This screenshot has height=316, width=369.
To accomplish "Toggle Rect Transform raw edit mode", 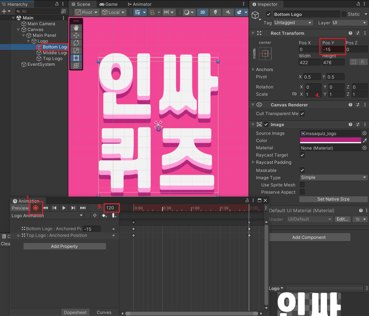I will tap(363, 62).
